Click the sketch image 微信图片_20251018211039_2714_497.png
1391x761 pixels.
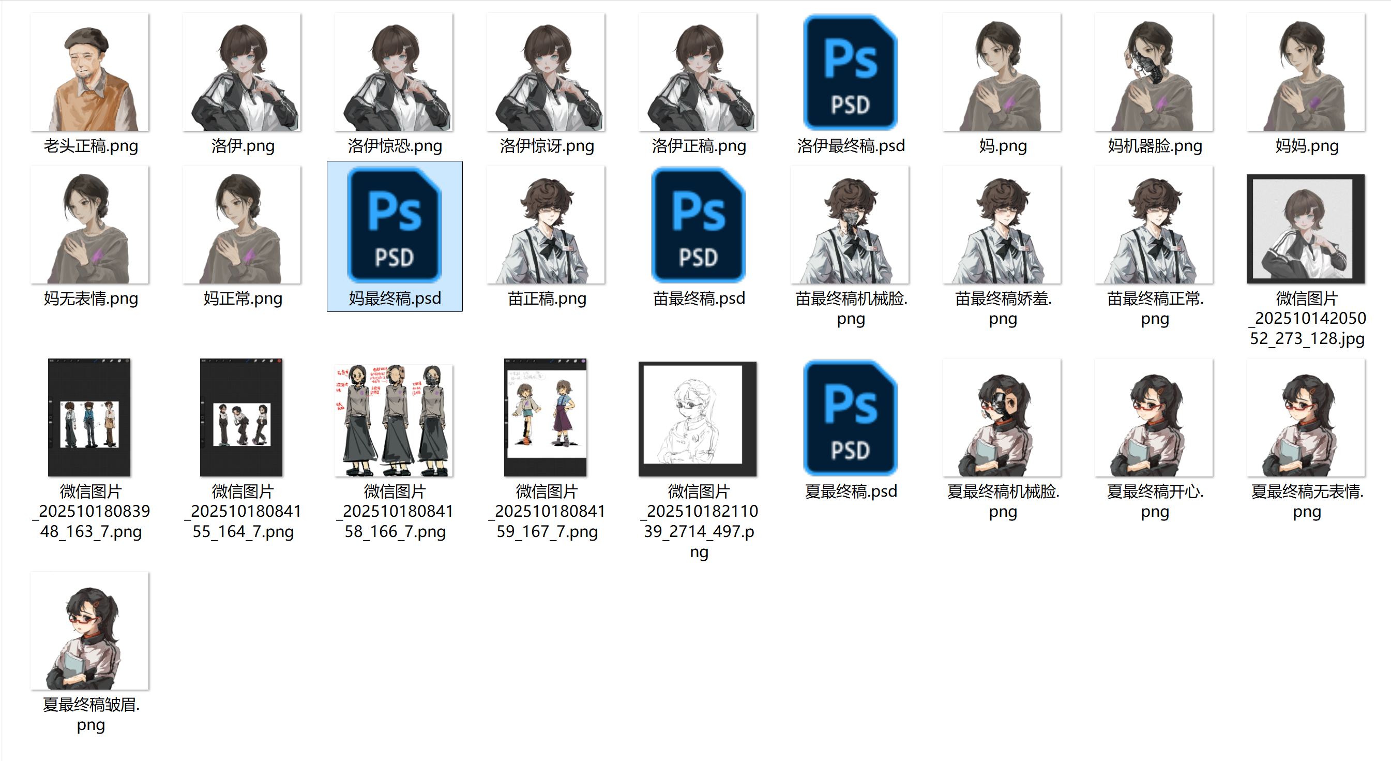pyautogui.click(x=698, y=419)
